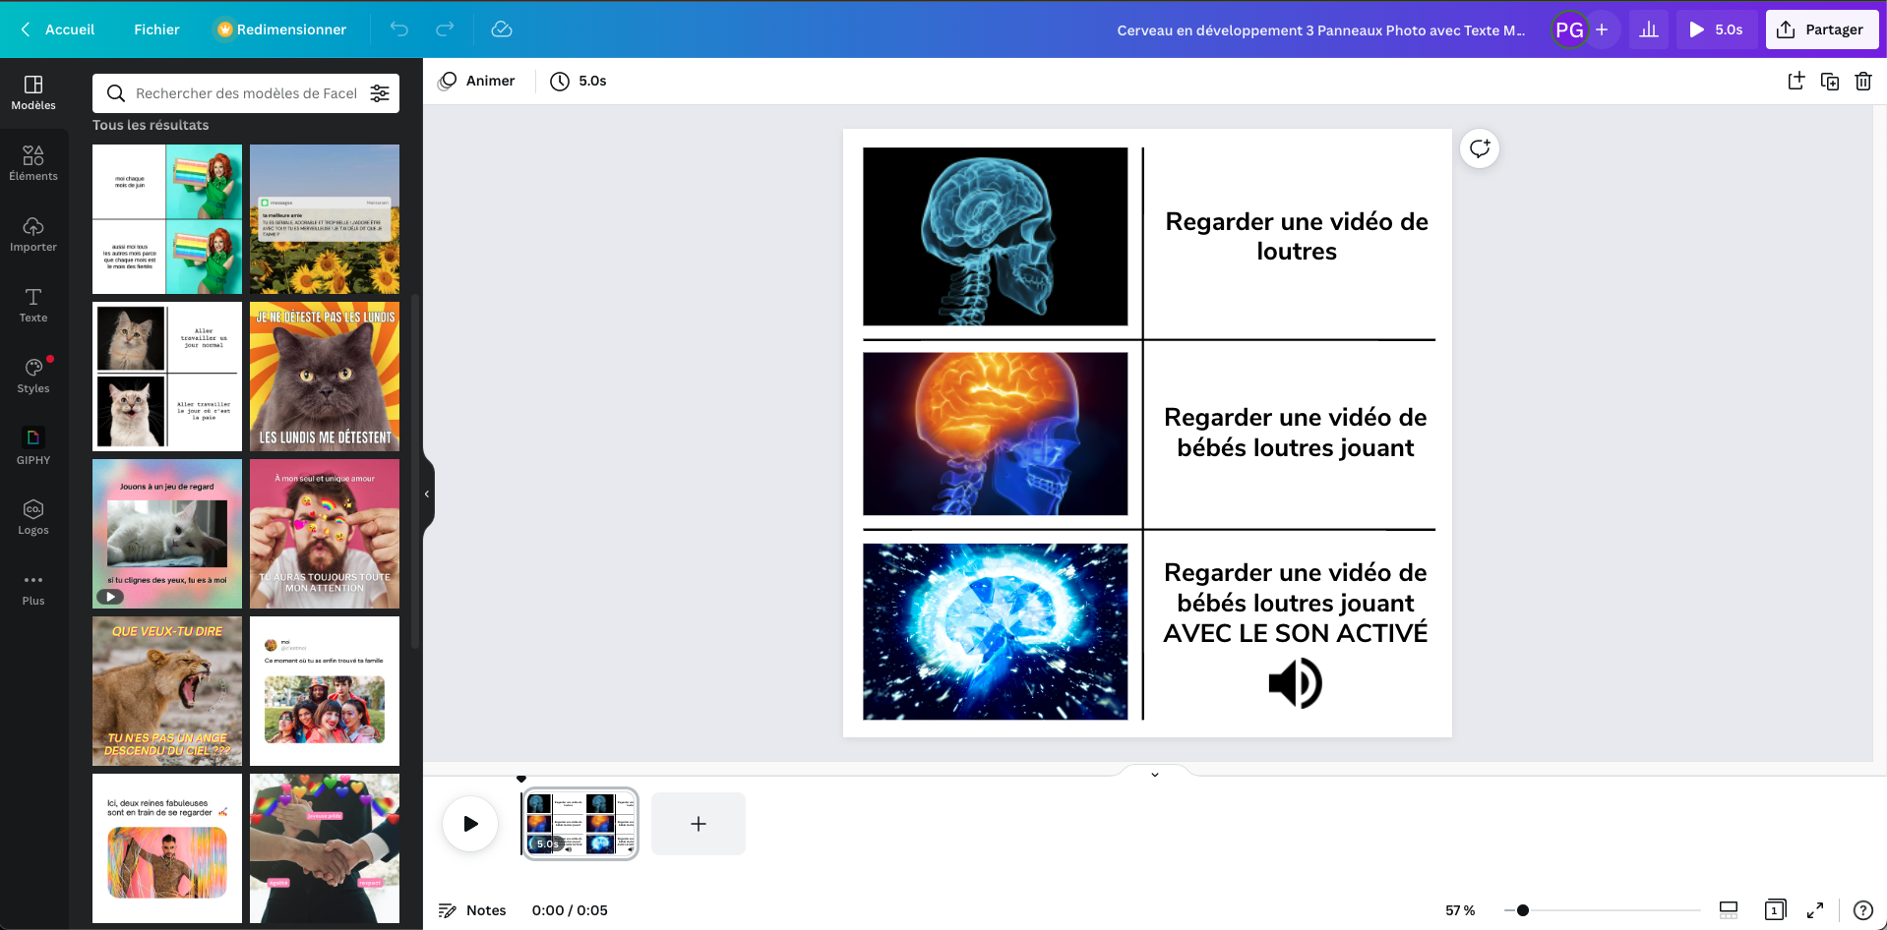Open the Notes view

[472, 909]
